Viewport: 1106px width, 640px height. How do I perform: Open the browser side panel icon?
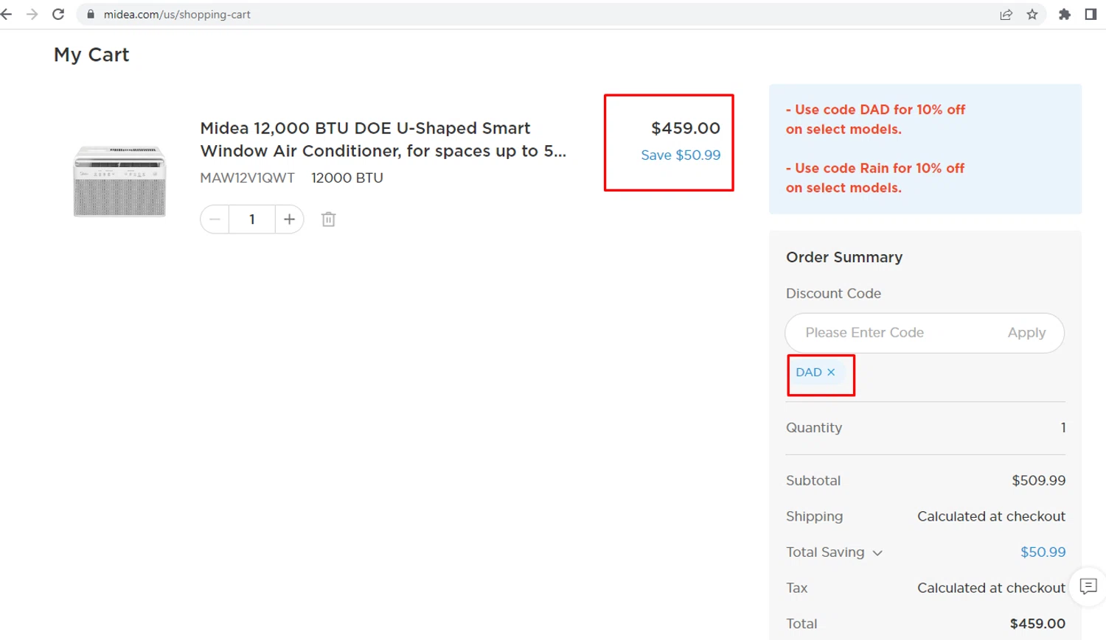click(x=1091, y=14)
